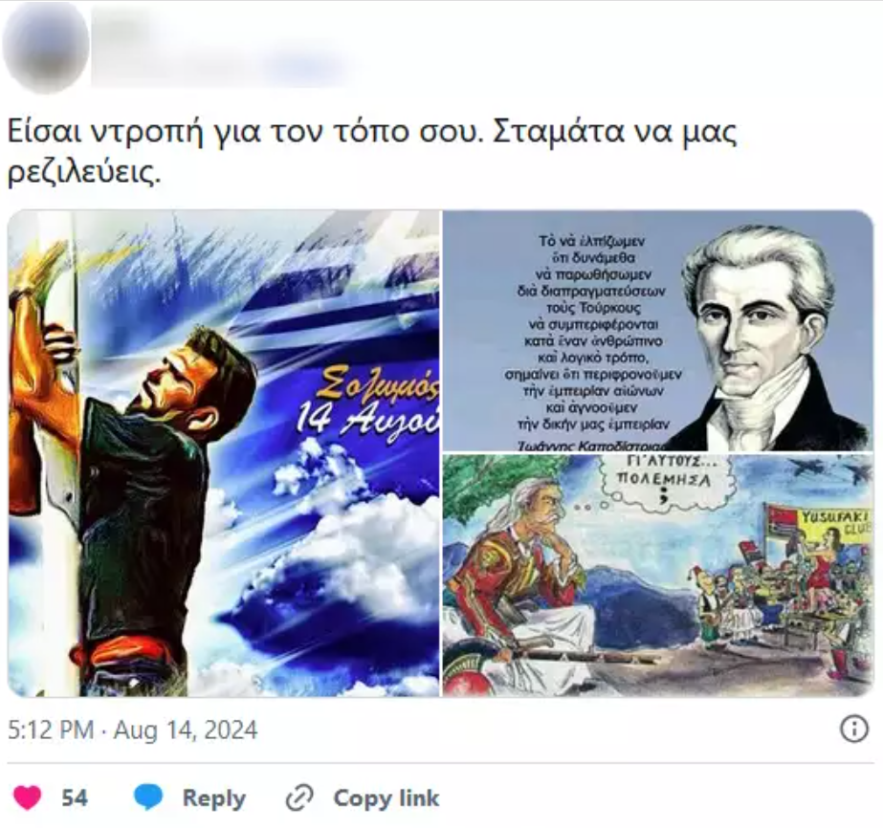Click the blurred profile avatar
This screenshot has width=883, height=828.
pyautogui.click(x=45, y=46)
